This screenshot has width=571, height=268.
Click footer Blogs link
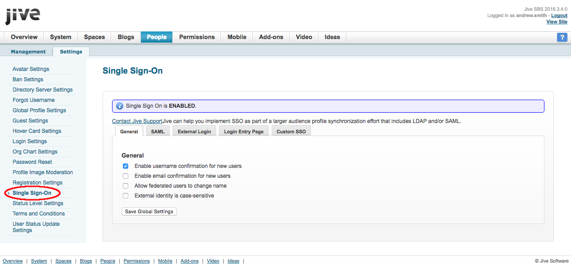click(86, 261)
